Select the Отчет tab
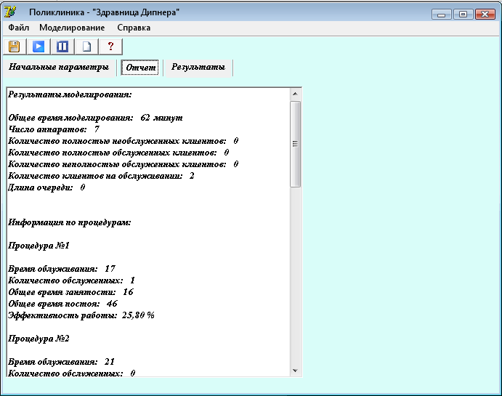 pos(140,68)
